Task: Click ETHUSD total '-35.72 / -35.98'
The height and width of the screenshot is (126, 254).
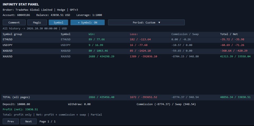Action: click(232, 39)
